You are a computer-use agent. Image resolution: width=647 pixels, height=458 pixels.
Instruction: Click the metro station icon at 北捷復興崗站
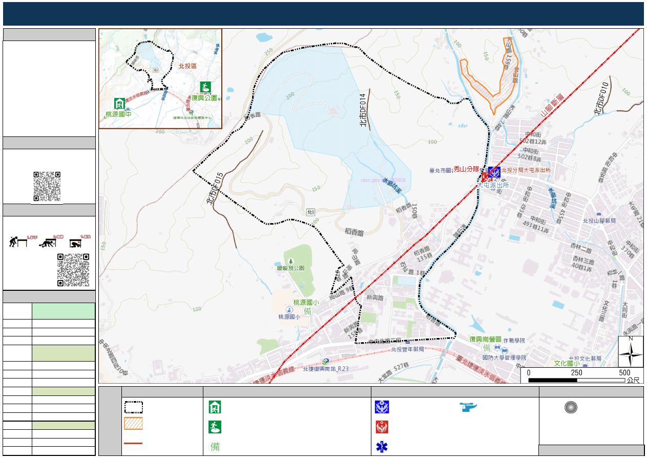pos(325,362)
